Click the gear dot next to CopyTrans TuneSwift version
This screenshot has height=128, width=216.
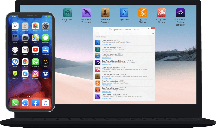click(126, 95)
